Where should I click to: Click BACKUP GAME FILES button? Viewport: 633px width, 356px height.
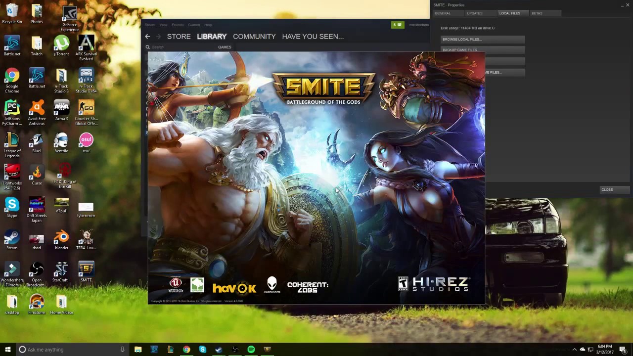click(483, 50)
